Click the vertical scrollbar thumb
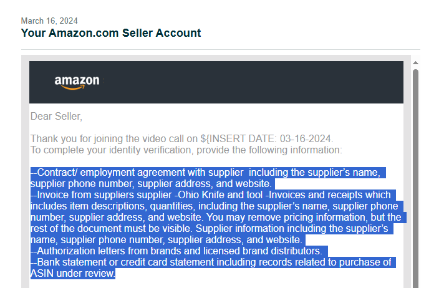This screenshot has width=444, height=288. (415, 178)
